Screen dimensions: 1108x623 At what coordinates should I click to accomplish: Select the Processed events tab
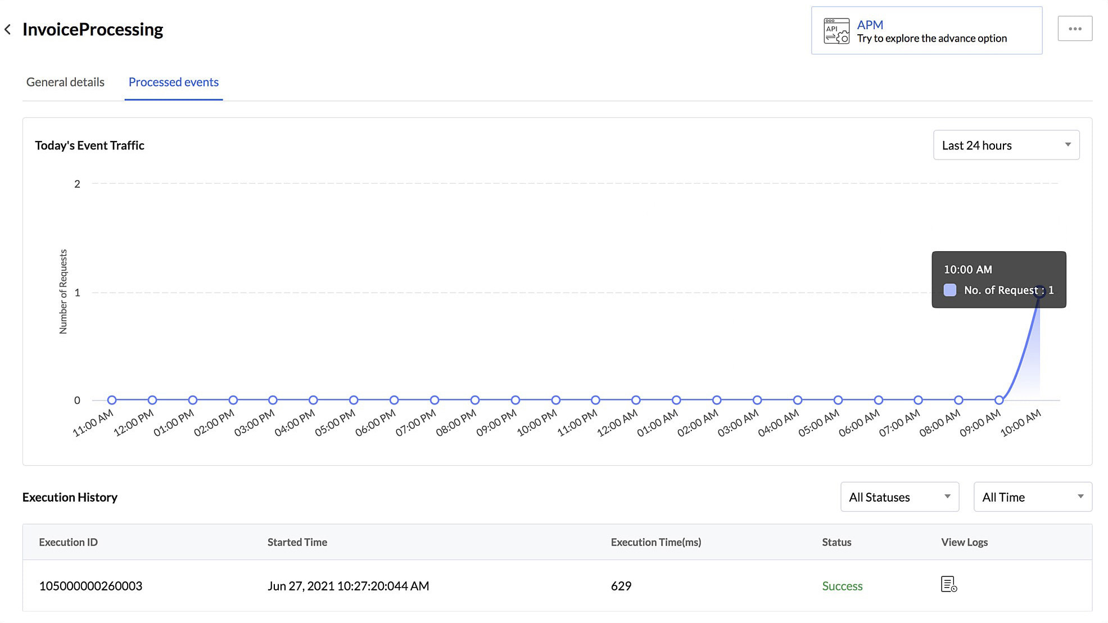(x=173, y=82)
